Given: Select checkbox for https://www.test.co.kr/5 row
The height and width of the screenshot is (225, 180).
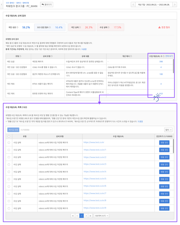Looking at the screenshot, I should coord(9,179).
